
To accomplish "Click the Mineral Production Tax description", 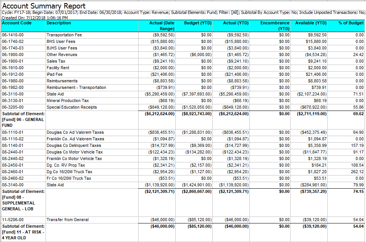I will click(x=68, y=100).
